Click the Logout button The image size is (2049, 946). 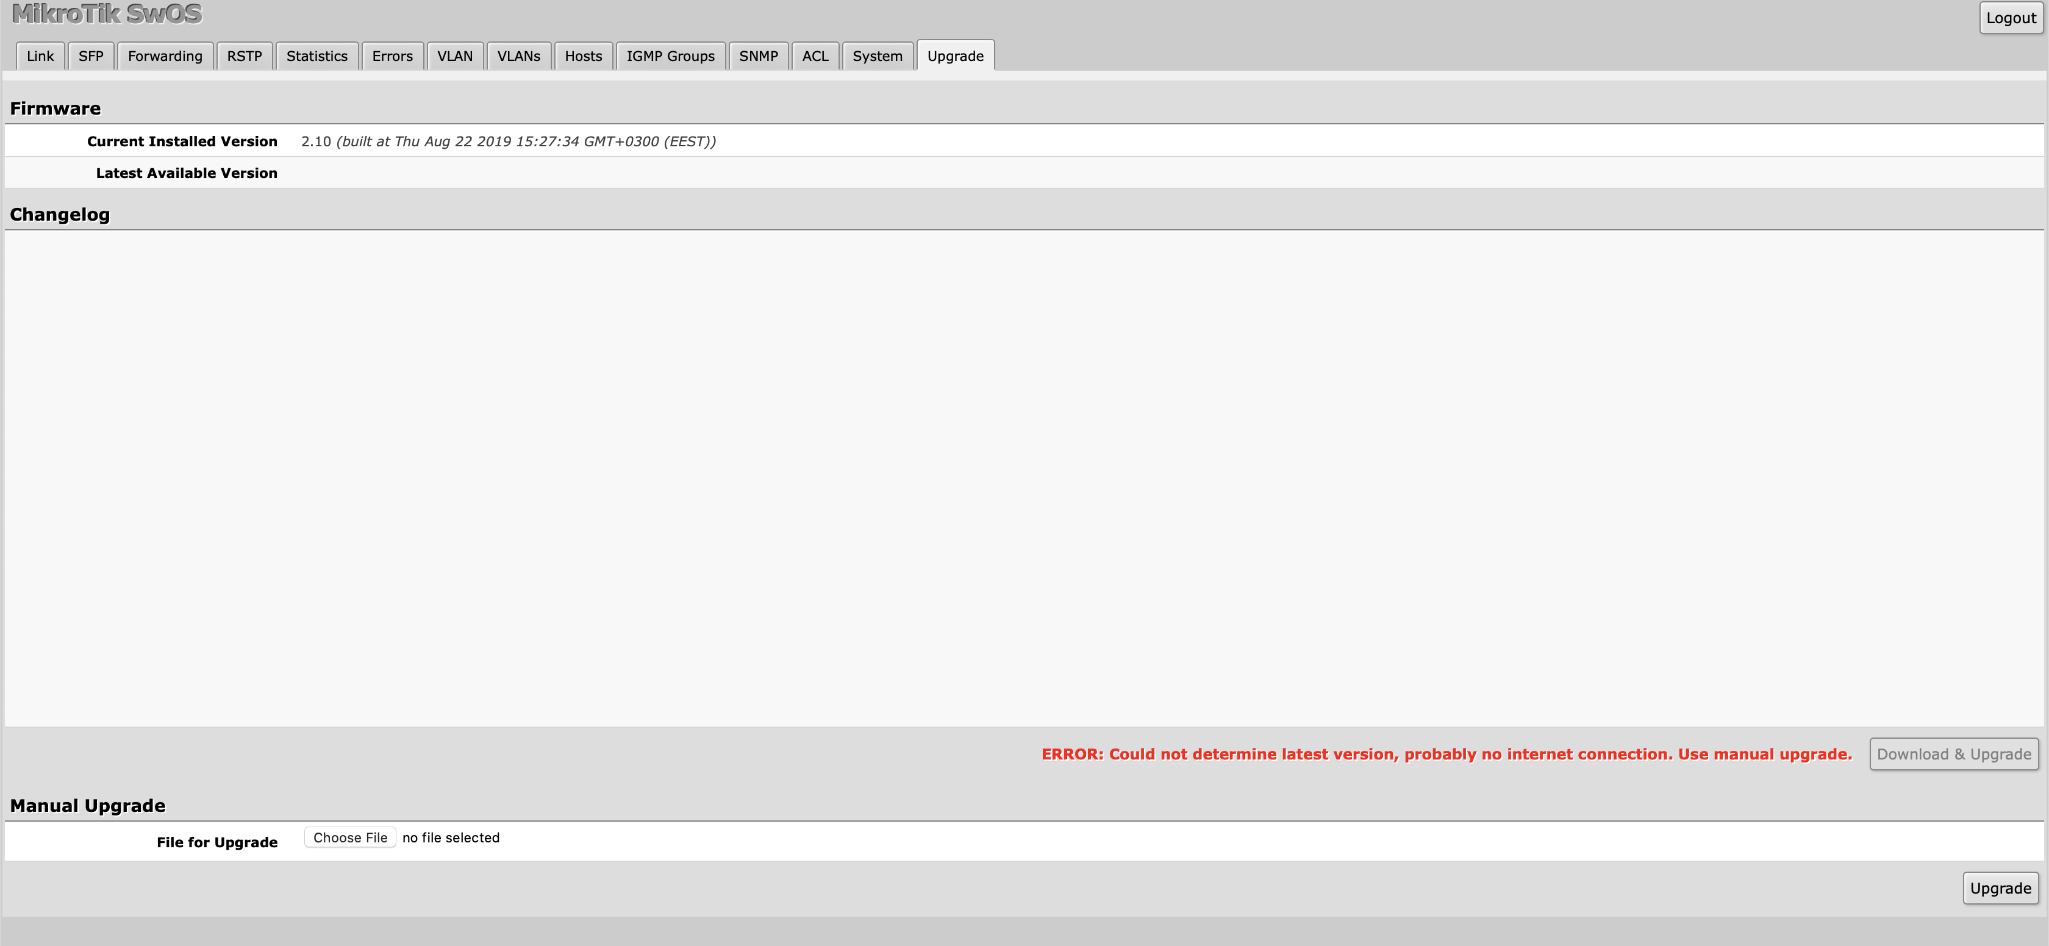click(x=2011, y=18)
